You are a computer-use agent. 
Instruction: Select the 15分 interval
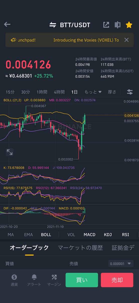[10, 92]
